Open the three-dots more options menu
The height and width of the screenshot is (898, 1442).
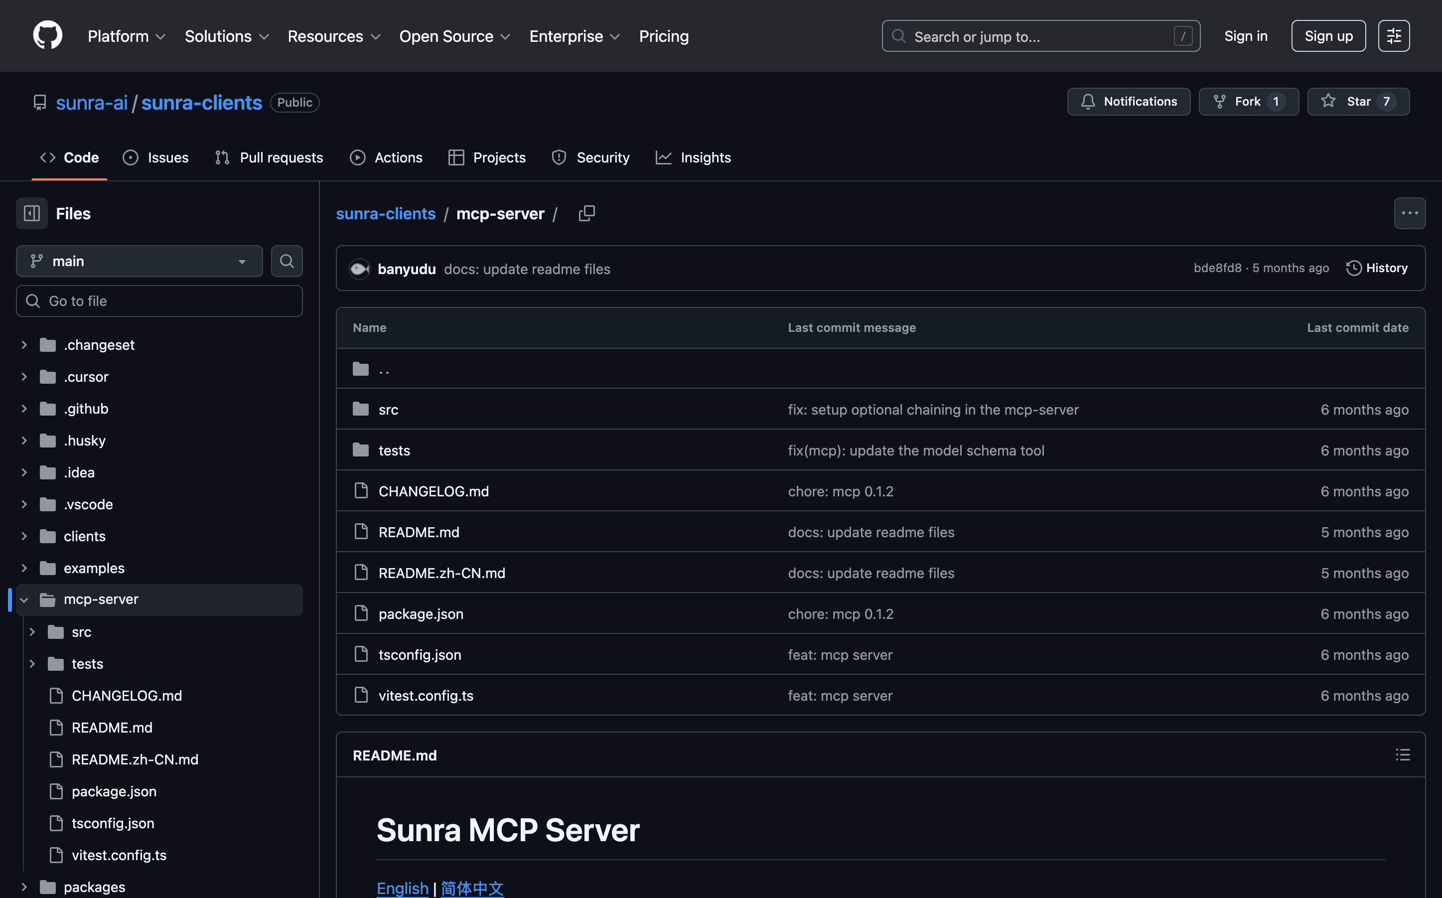(1409, 213)
